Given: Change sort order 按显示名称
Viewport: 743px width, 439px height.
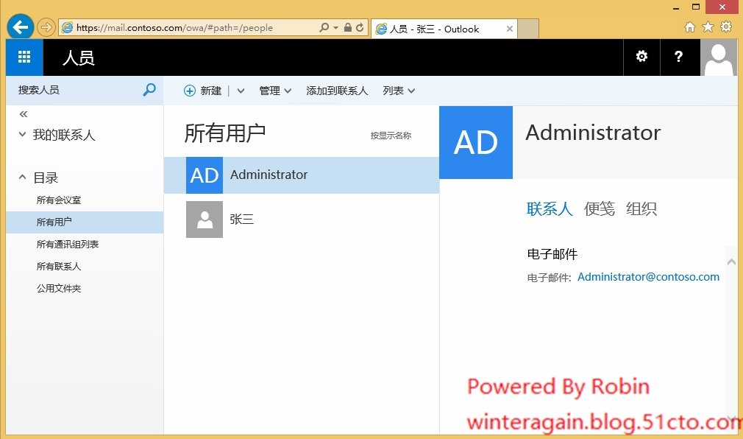Looking at the screenshot, I should tap(391, 136).
